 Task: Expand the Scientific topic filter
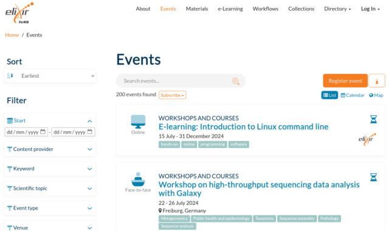tap(50, 188)
